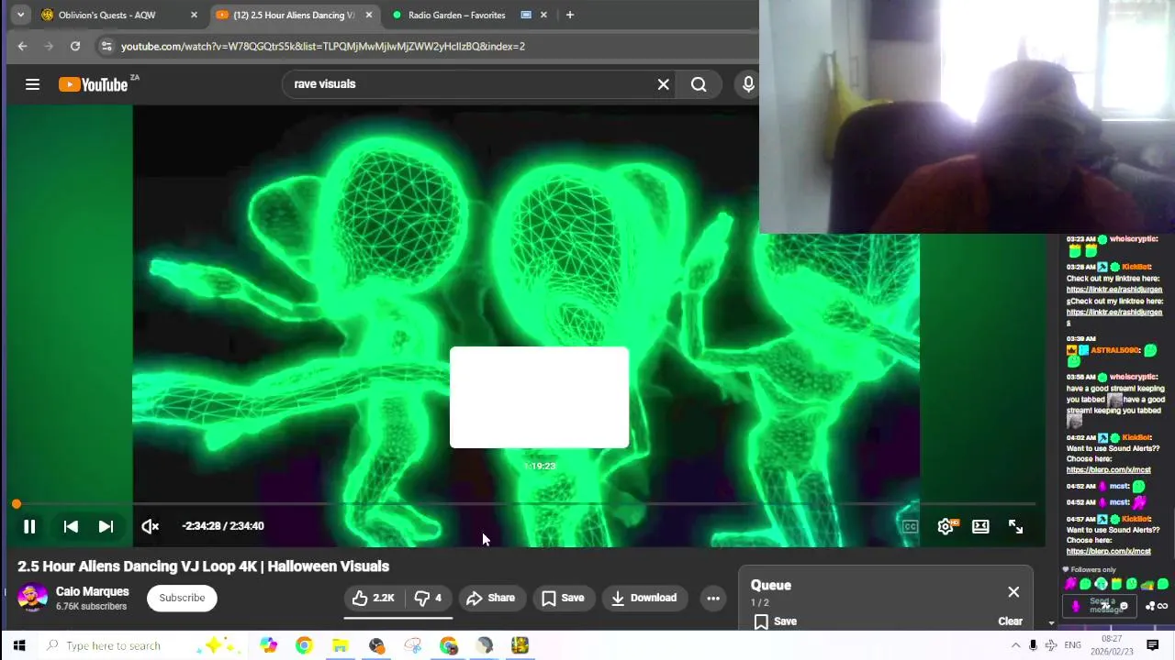Open the Caio Marques channel avatar
The width and height of the screenshot is (1175, 660).
[33, 598]
